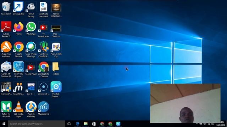227x127 pixels.
Task: Open Task View on the taskbar
Action: point(69,124)
